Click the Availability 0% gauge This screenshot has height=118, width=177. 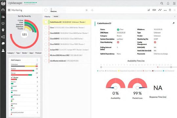(115, 83)
